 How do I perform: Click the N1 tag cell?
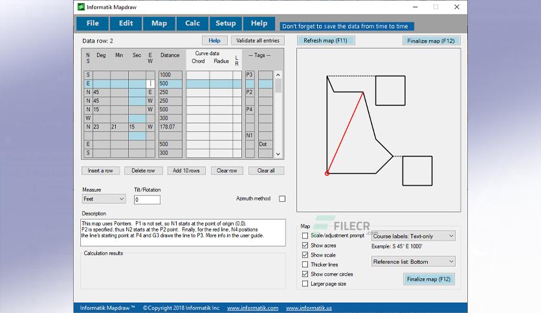click(250, 135)
